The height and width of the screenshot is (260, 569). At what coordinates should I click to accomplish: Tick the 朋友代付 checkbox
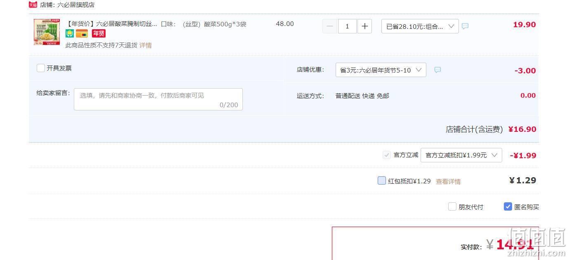click(452, 206)
